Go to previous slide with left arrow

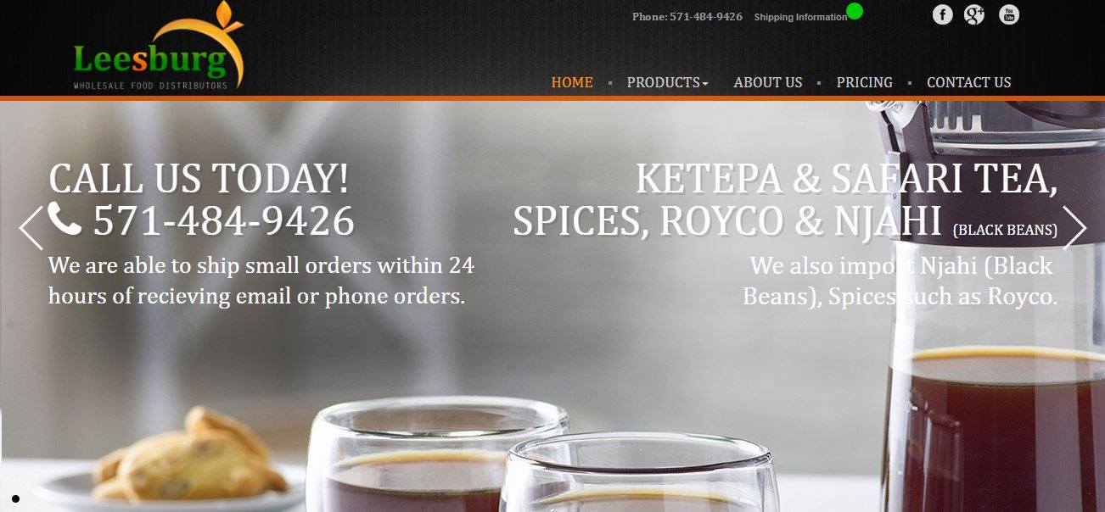pos(31,228)
